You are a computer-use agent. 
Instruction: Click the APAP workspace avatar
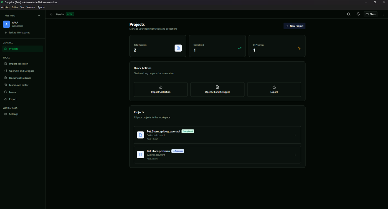tap(6, 24)
